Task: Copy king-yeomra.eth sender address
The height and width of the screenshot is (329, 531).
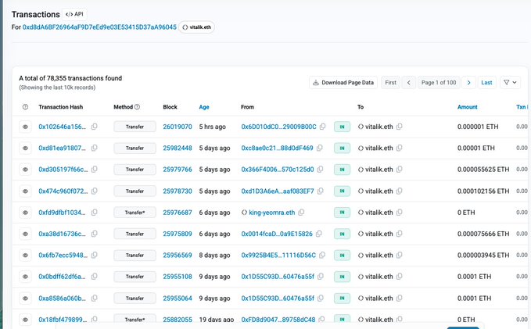Action: tap(301, 213)
